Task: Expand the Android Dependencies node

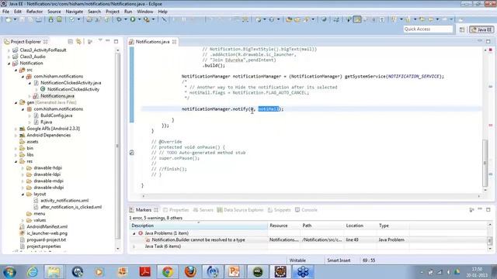Action: coord(16,136)
